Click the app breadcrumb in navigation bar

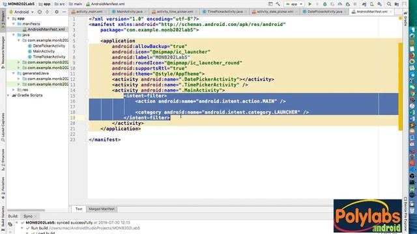click(x=44, y=4)
